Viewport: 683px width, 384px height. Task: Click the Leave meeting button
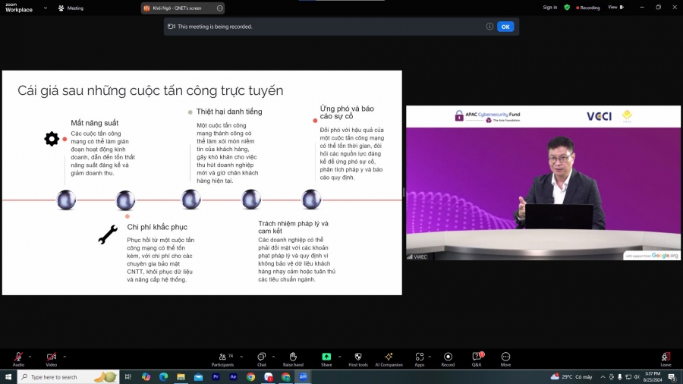tap(666, 357)
